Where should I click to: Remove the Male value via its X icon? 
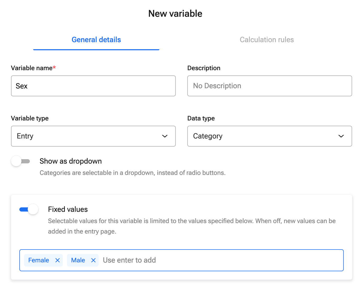pyautogui.click(x=93, y=260)
